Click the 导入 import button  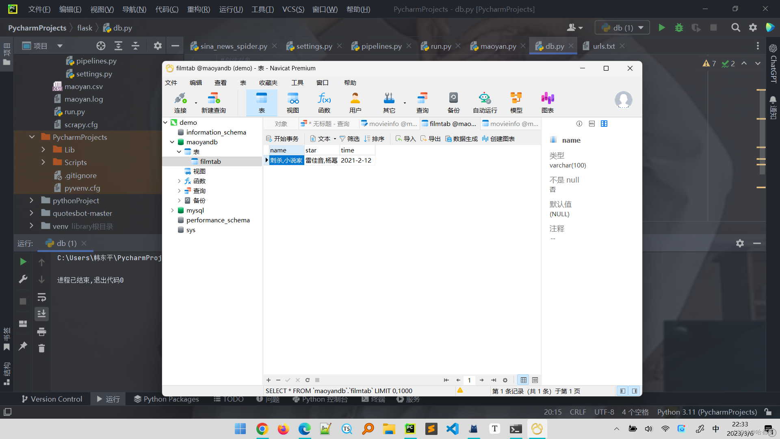click(405, 139)
